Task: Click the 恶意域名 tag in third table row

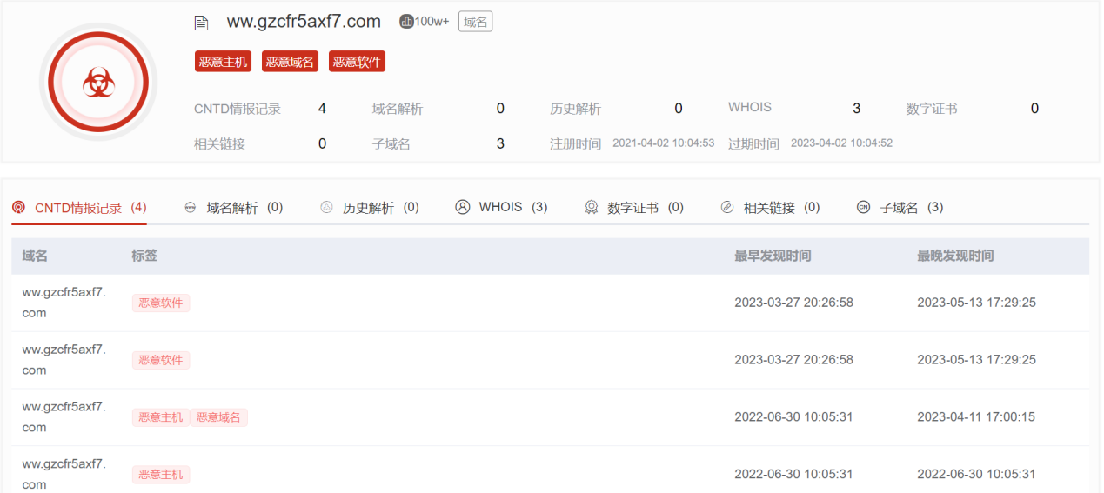Action: tap(218, 417)
